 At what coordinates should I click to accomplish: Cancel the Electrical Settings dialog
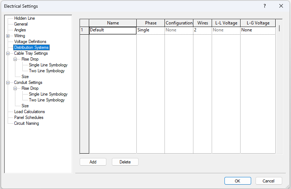[x=269, y=181]
